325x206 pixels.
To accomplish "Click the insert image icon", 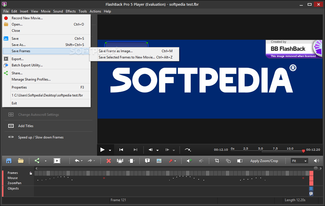I will pyautogui.click(x=159, y=161).
